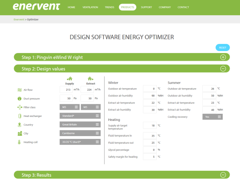240x182 pixels.
Task: Open the Company menu item
Action: [x=165, y=7]
